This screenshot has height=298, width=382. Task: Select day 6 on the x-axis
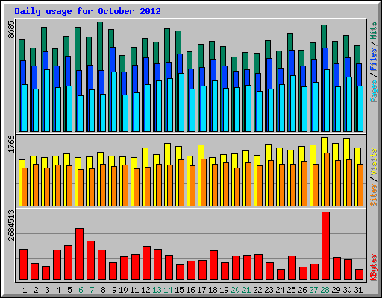(x=81, y=290)
